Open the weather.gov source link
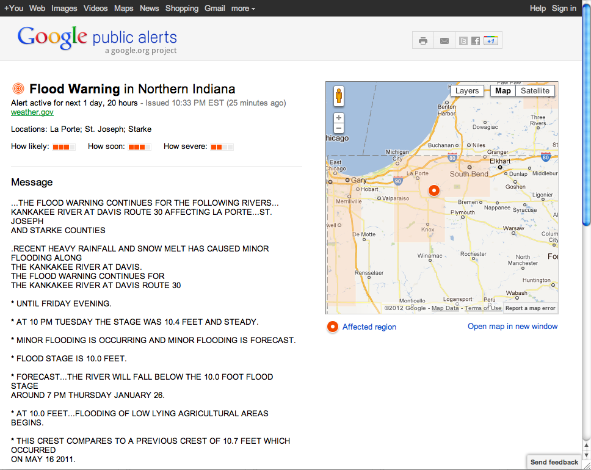This screenshot has width=591, height=470. pyautogui.click(x=32, y=112)
